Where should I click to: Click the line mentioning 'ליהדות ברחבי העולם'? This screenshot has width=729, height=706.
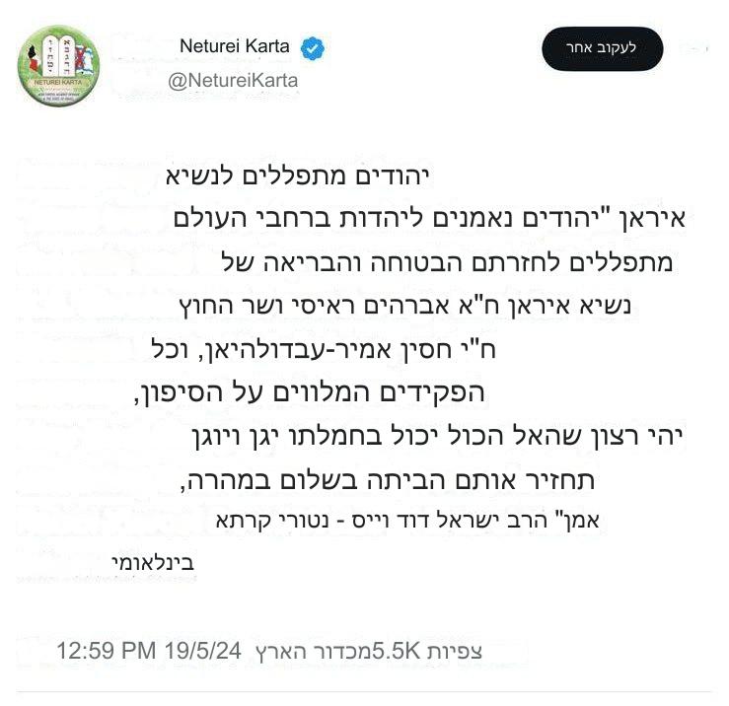click(431, 220)
